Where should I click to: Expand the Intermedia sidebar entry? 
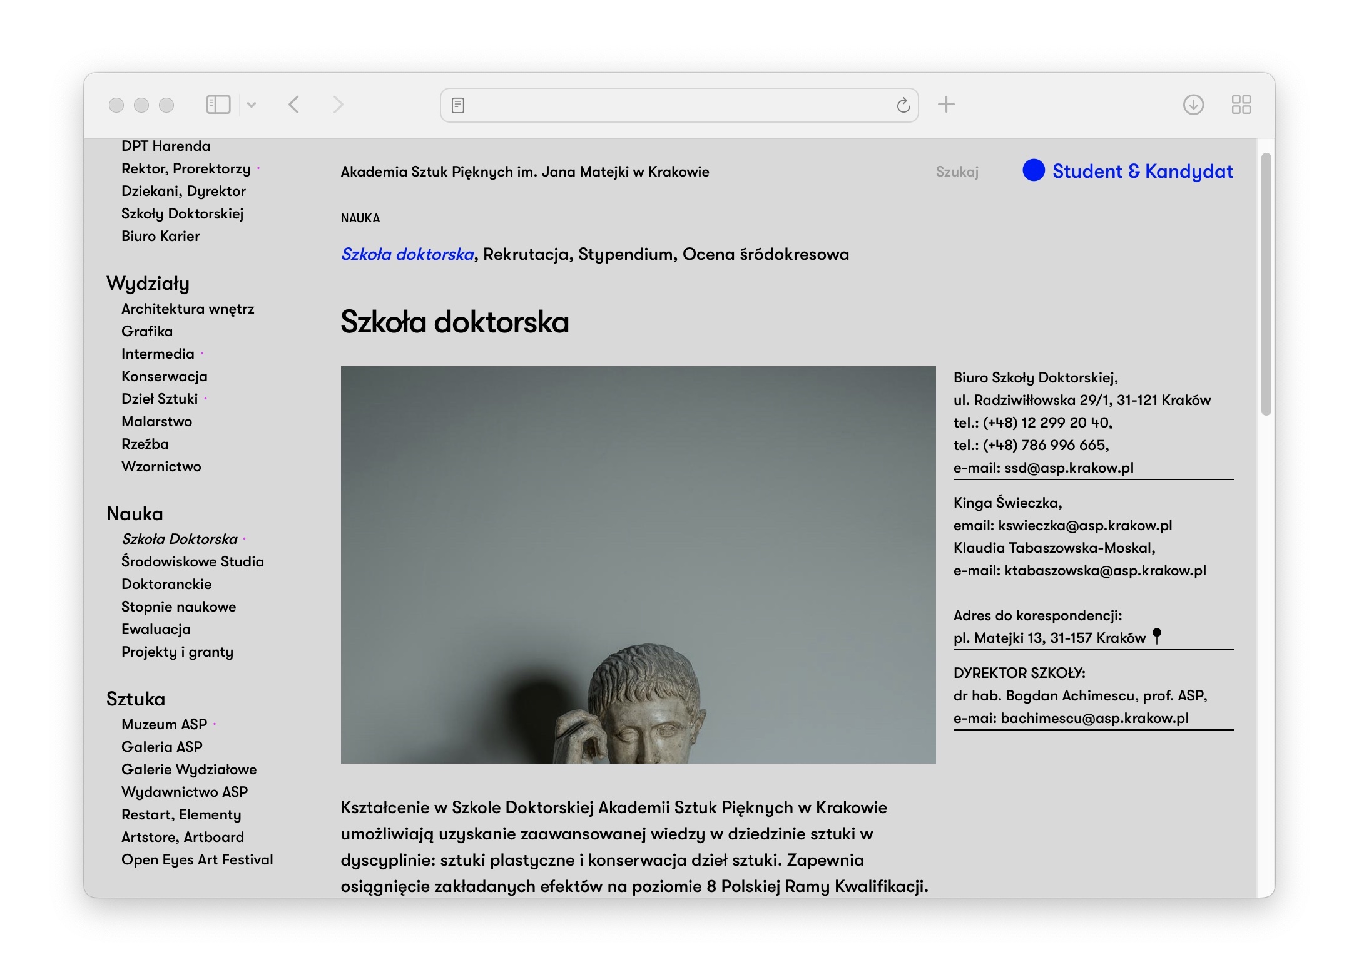click(x=158, y=354)
